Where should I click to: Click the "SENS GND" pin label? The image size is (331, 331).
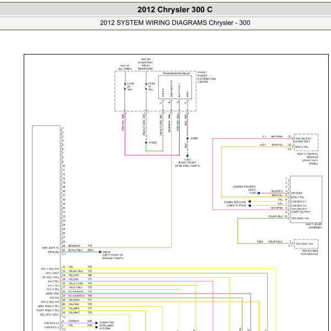click(x=52, y=294)
